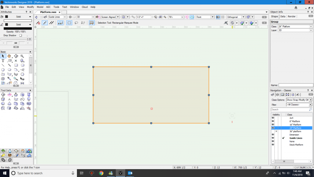The image size is (314, 177).
Task: Open the active class Guide Lines dropdown
Action: tap(65, 17)
